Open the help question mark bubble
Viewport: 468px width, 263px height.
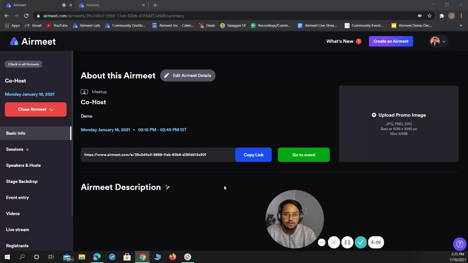460,244
